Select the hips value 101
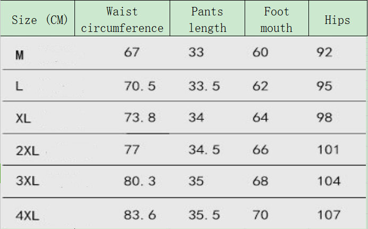The width and height of the screenshot is (368, 229). [328, 150]
